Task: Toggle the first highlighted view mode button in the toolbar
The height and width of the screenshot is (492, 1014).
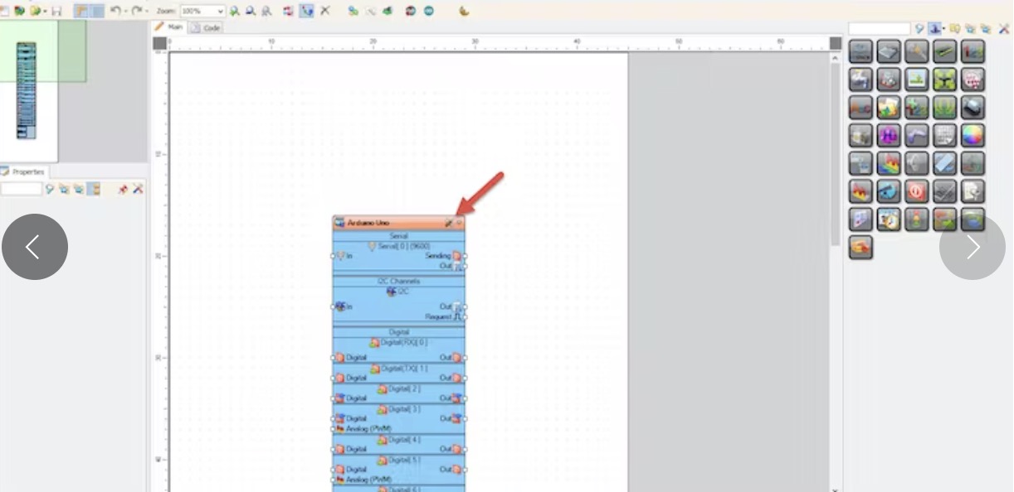Action: [x=82, y=11]
